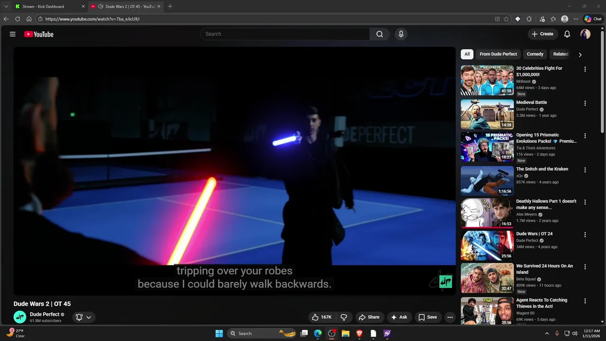This screenshot has height=341, width=606.
Task: Select the All filter chip
Action: 467,54
